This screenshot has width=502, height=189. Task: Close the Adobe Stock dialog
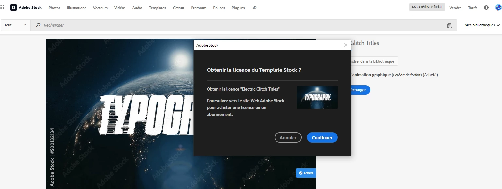click(346, 45)
